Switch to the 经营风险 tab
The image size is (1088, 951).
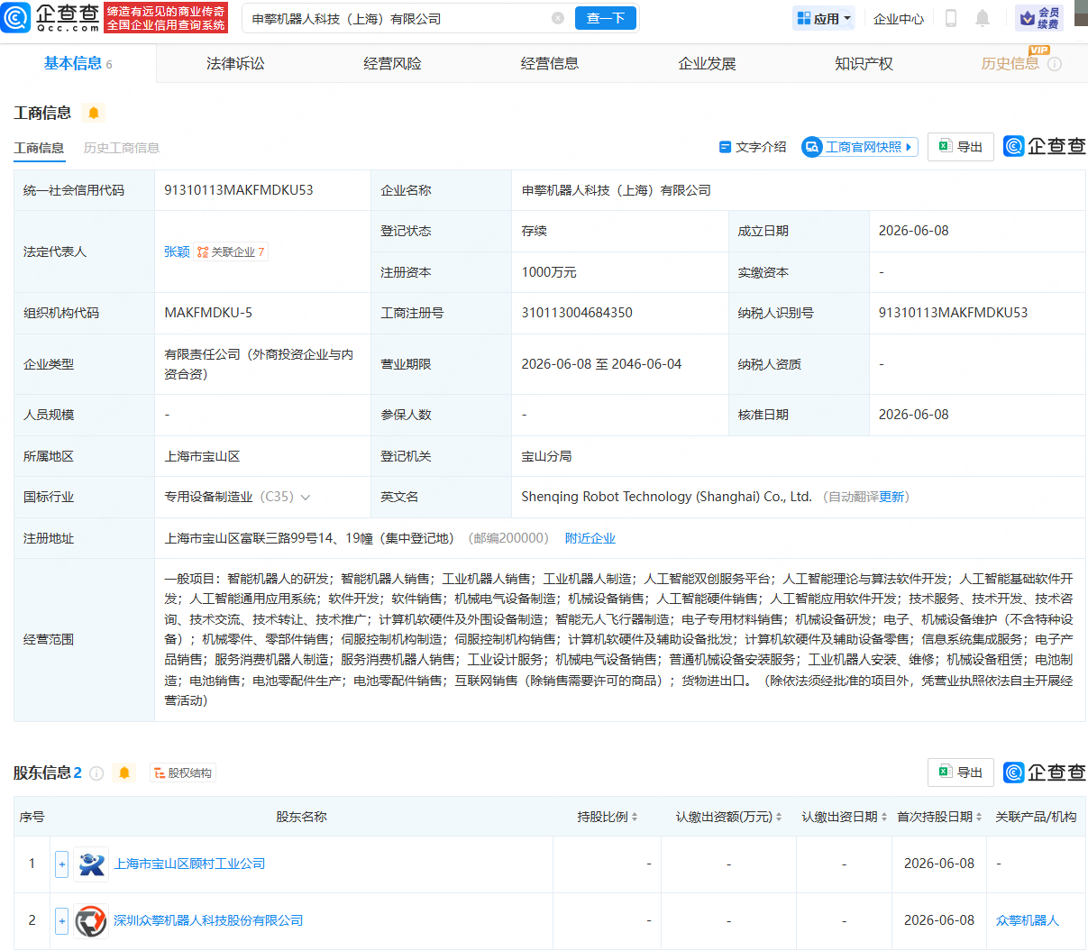[x=392, y=63]
